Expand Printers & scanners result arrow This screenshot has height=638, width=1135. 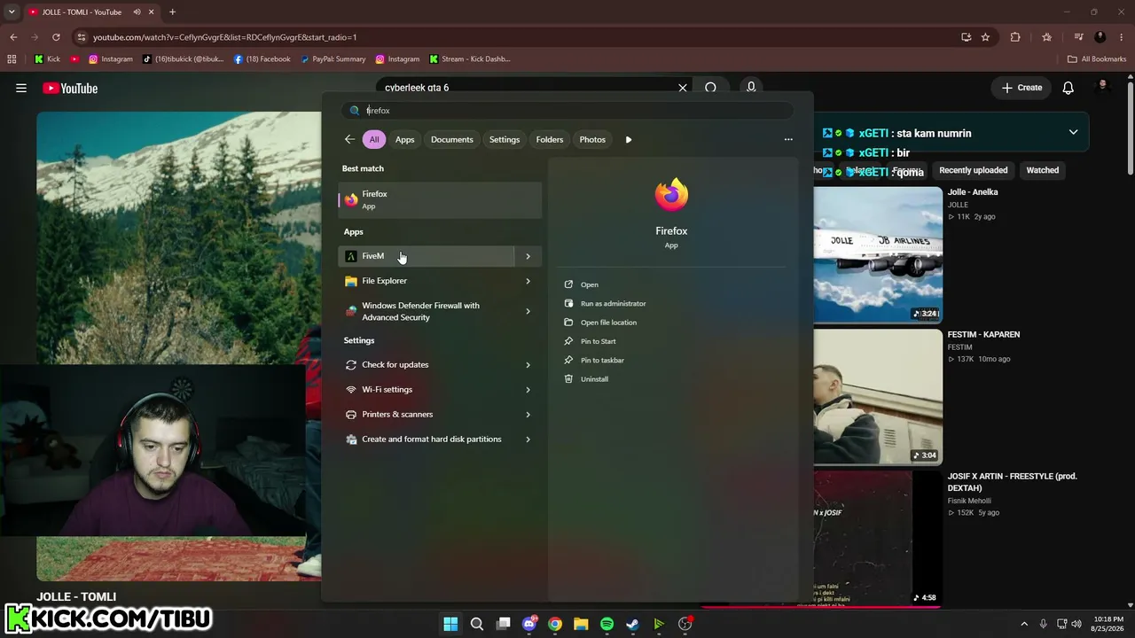pyautogui.click(x=528, y=415)
